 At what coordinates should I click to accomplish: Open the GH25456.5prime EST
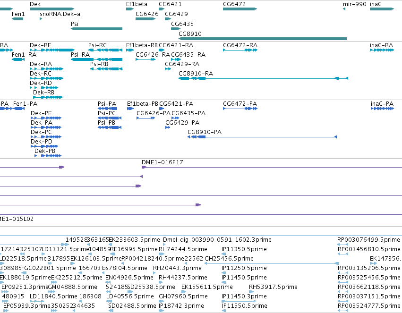[x=272, y=263]
